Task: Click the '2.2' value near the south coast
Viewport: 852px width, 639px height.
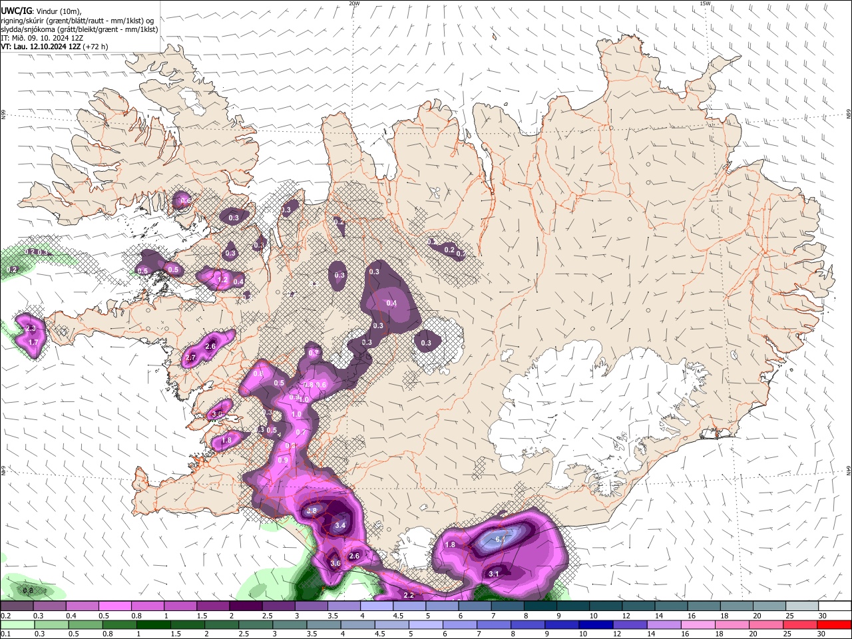Action: coord(409,595)
